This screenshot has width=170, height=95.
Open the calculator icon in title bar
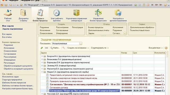tap(144, 5)
